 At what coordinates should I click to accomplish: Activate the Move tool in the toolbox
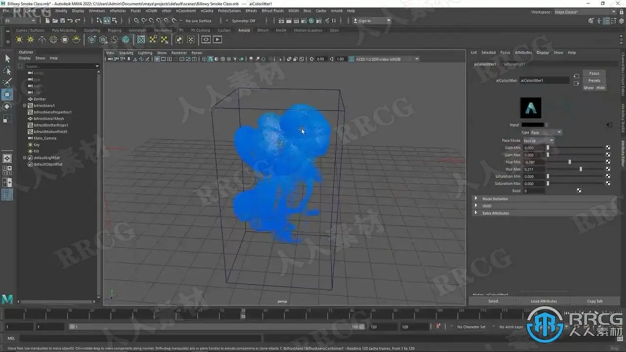7,94
